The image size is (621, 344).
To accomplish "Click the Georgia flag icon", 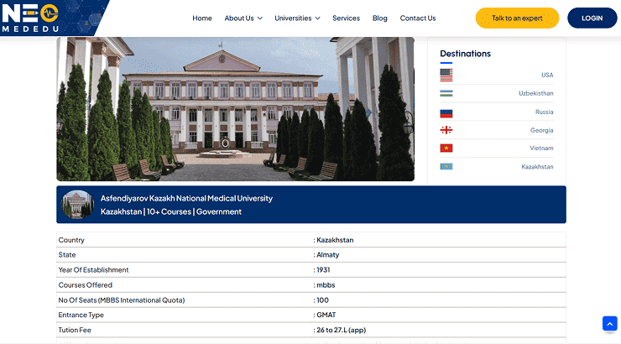I will tap(446, 130).
